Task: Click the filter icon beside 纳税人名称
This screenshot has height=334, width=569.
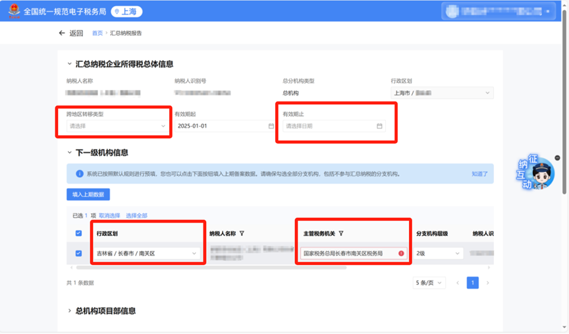Action: 242,233
